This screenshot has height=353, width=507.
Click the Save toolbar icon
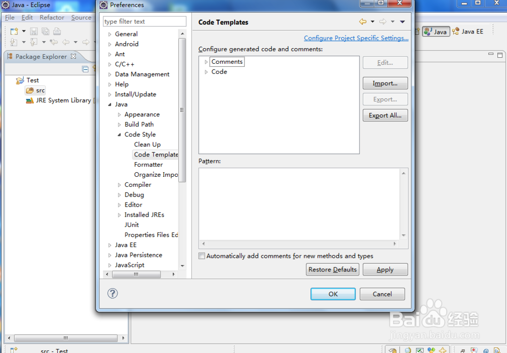(34, 31)
